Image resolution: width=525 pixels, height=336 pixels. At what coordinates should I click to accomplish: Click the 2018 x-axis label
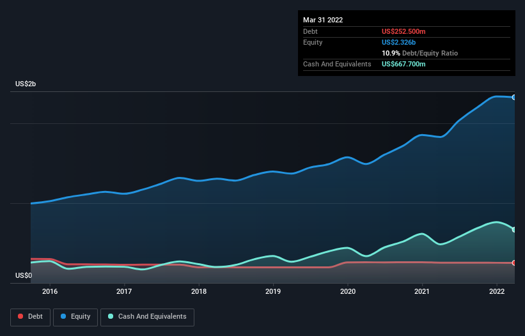[x=199, y=292]
